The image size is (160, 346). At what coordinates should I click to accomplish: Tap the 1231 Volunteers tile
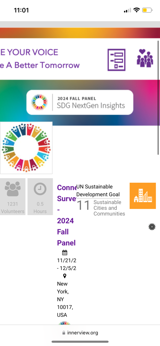(x=13, y=197)
